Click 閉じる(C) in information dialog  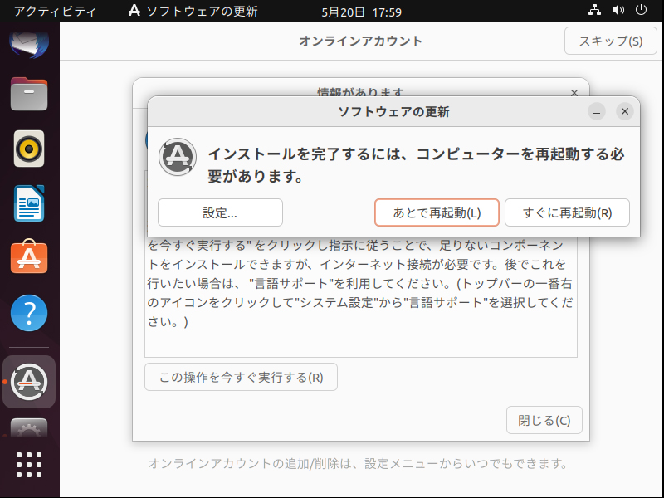click(x=544, y=420)
